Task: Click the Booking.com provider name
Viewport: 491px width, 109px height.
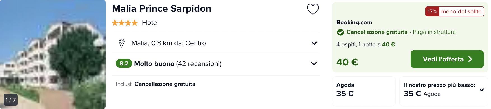Action: [354, 22]
